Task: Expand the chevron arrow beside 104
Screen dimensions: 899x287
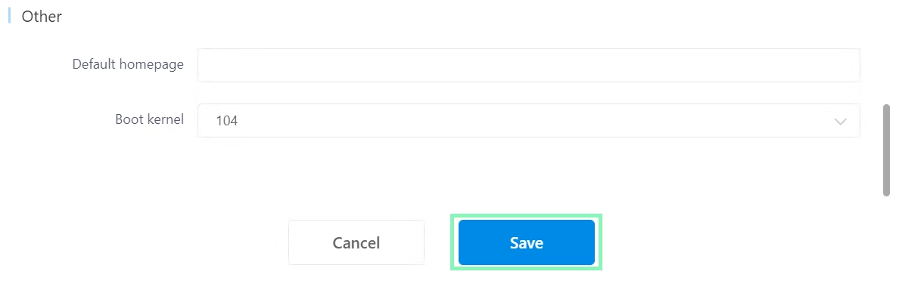Action: [x=841, y=121]
